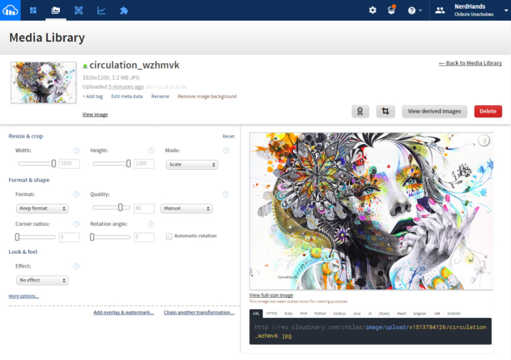Click help icon next to Corner radius

click(x=77, y=224)
